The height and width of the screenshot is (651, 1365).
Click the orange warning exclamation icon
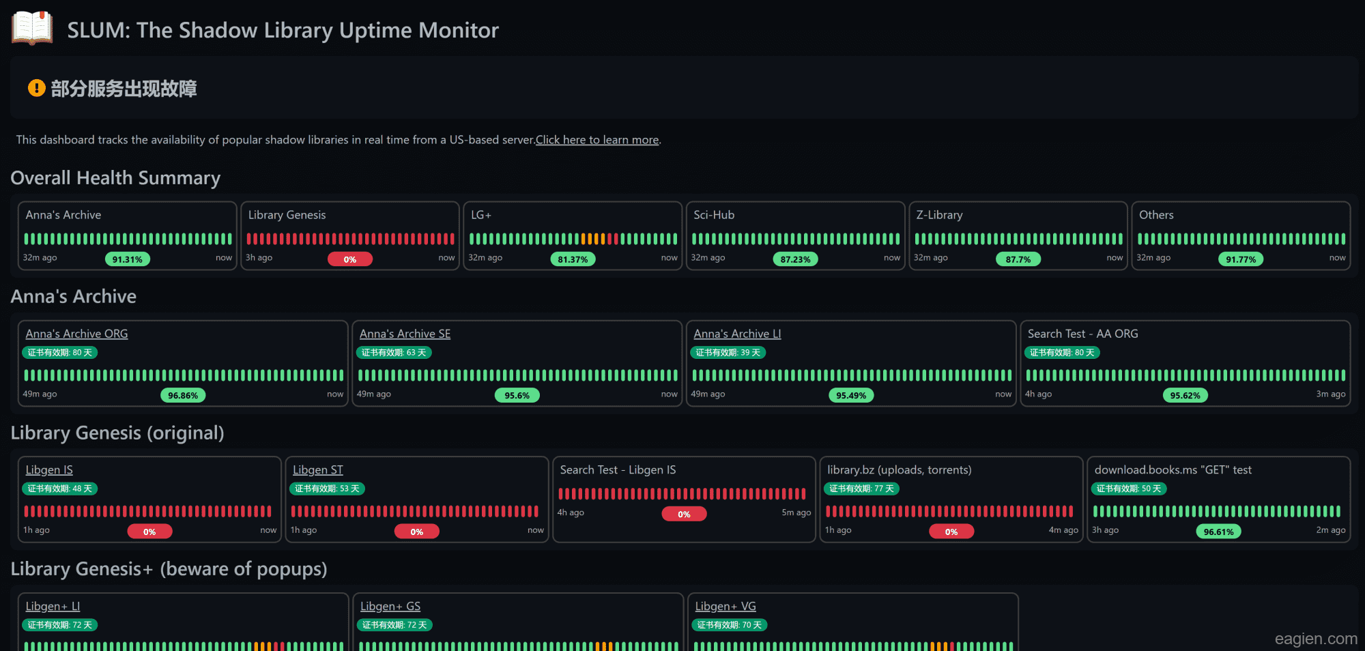(36, 88)
